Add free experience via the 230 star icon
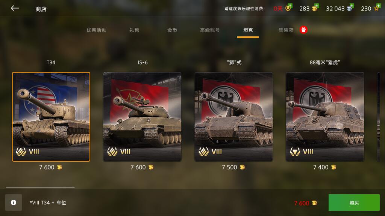This screenshot has height=216, width=385. click(x=377, y=7)
